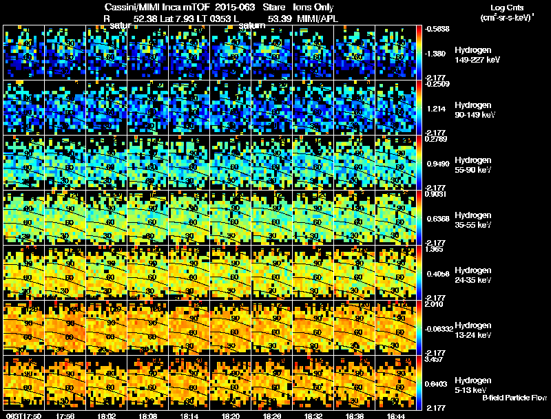551x419 pixels.
Task: Open the 149-227 keV image at 18:44
Action: point(395,53)
